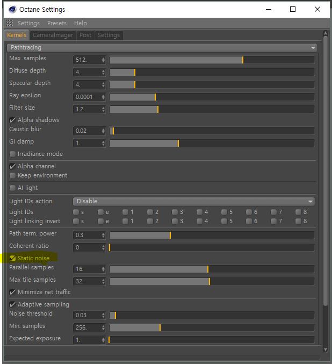This screenshot has height=364, width=332.
Task: Adjust the Noise threshold slider
Action: [212, 315]
